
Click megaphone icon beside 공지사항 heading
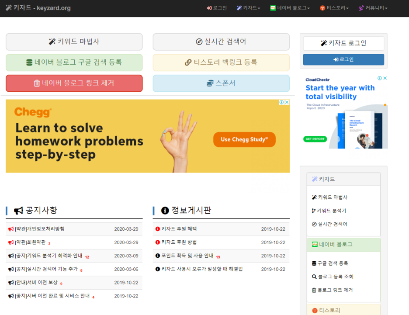coord(18,211)
